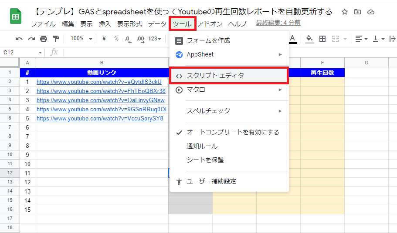Image resolution: width=397 pixels, height=233 pixels.
Task: Expand the AppSheet submenu
Action: pyautogui.click(x=229, y=54)
